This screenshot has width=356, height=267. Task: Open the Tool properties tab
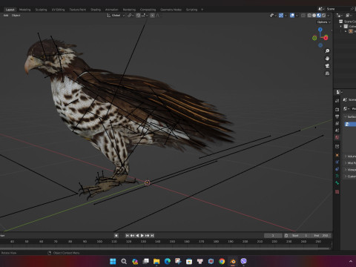tap(337, 101)
